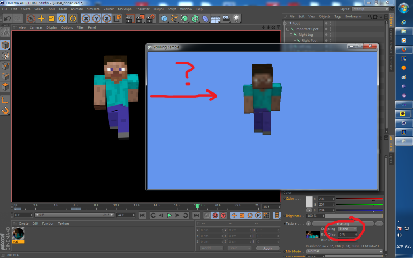Open Edit Render Settings
The image size is (413, 258).
pos(150,19)
